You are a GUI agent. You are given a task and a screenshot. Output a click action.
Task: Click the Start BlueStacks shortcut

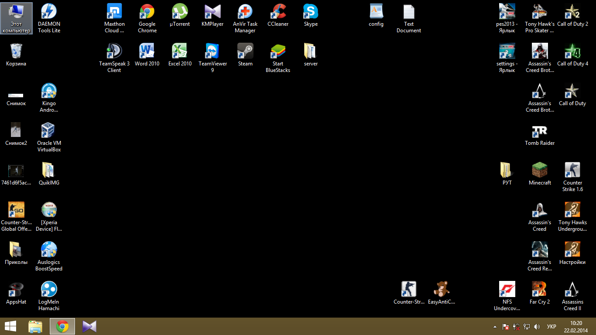(278, 58)
